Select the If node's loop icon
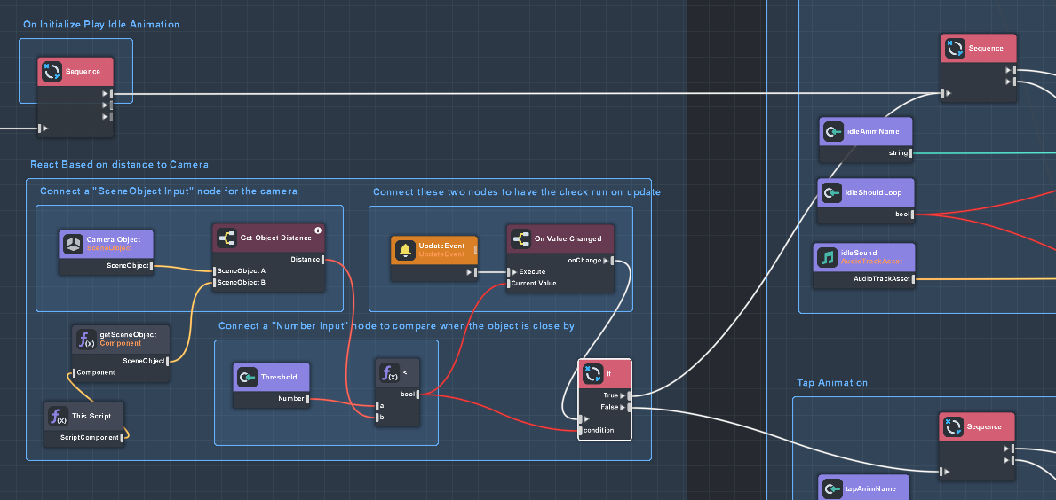The image size is (1056, 500). pyautogui.click(x=593, y=374)
